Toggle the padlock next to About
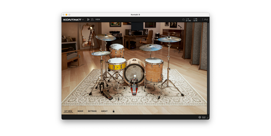Screen dimensions: 271x136 tap(114, 111)
